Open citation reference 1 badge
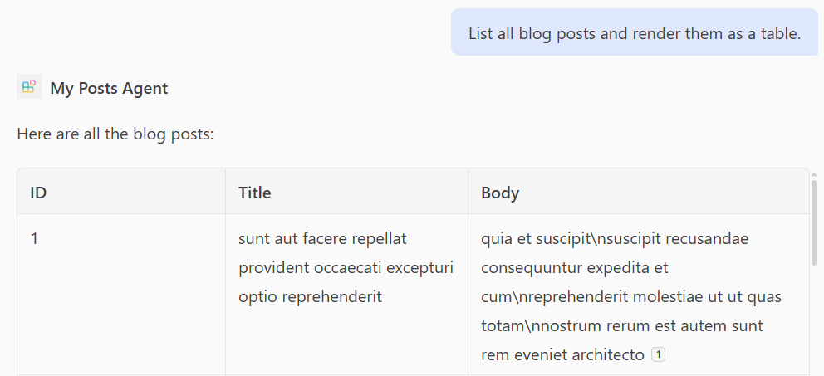This screenshot has height=376, width=824. coord(658,355)
